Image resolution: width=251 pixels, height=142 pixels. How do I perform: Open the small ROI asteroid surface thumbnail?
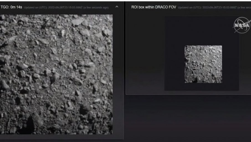tap(203, 64)
